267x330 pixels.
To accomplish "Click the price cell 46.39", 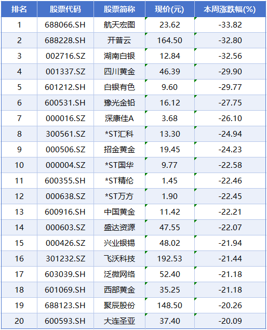I will (170, 72).
